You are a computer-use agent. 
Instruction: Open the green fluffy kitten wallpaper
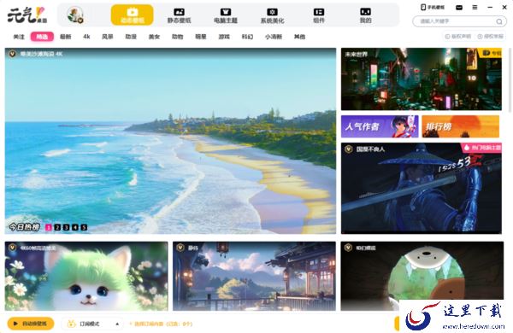tap(86, 276)
